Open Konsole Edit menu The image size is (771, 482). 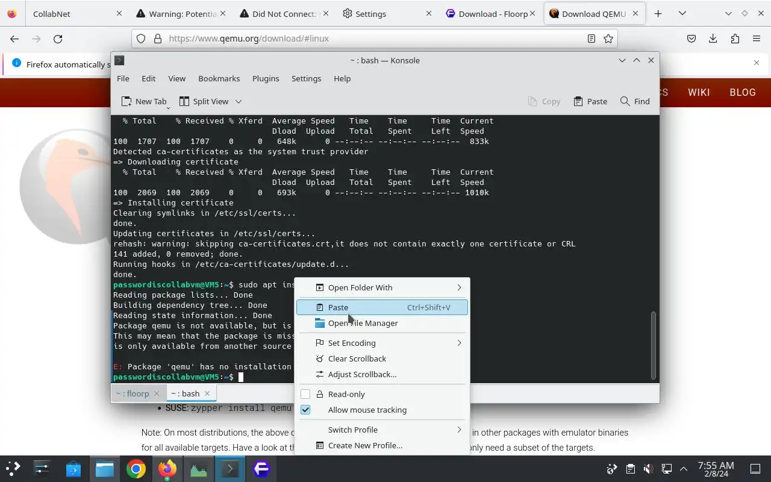[148, 78]
